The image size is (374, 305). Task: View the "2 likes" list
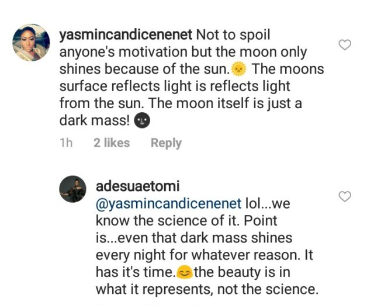click(x=112, y=143)
